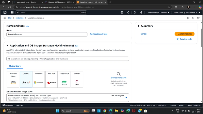Open Microsoft Store from the taskbar
This screenshot has height=114, width=203.
coord(145,111)
